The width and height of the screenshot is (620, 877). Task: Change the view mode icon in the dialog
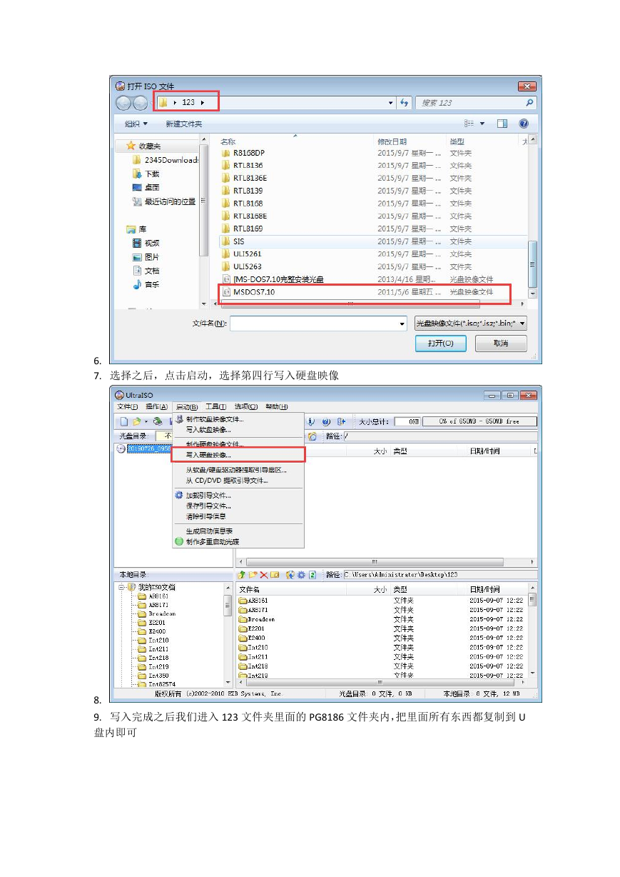coord(469,124)
